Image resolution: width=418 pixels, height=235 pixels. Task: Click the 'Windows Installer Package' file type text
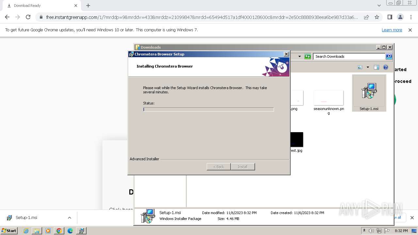180,219
